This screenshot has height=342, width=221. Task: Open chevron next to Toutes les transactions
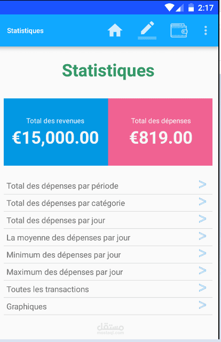[202, 287]
